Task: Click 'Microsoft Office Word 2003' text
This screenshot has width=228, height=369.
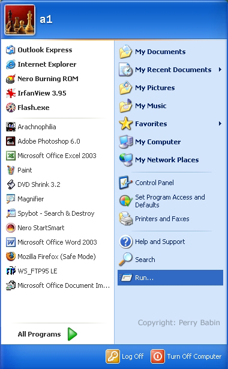Action: click(57, 242)
